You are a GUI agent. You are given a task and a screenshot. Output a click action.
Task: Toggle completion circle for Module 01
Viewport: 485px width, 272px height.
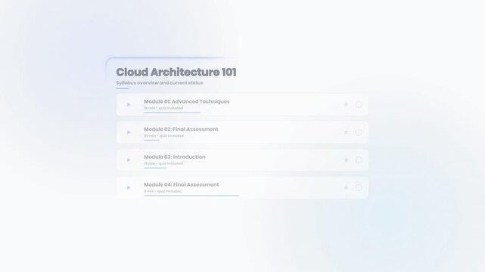click(359, 105)
